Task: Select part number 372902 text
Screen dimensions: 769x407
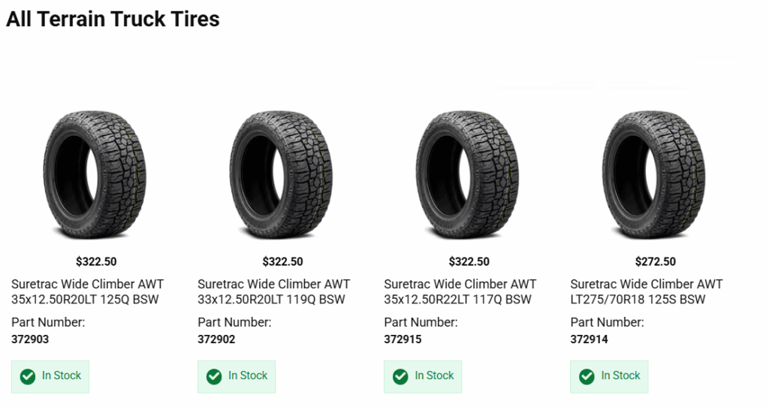Action: (x=216, y=339)
